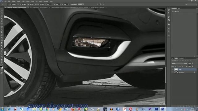Select the Hand tool
Viewport: 198px width, 111px height.
click(x=2, y=60)
